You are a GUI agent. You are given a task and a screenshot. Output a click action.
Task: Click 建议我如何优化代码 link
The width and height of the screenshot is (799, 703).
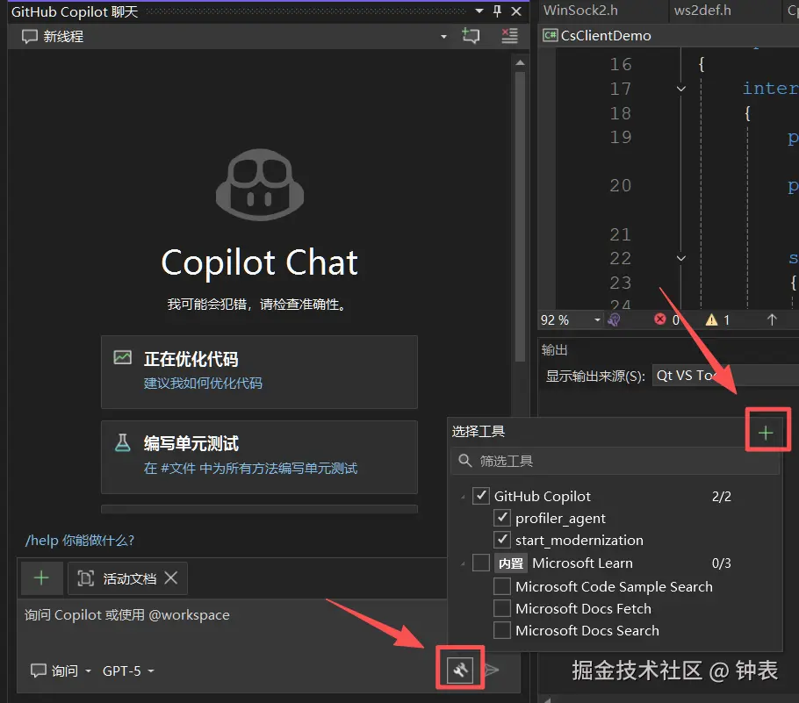[x=203, y=383]
